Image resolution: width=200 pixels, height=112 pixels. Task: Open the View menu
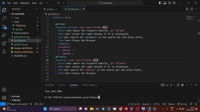click(34, 3)
